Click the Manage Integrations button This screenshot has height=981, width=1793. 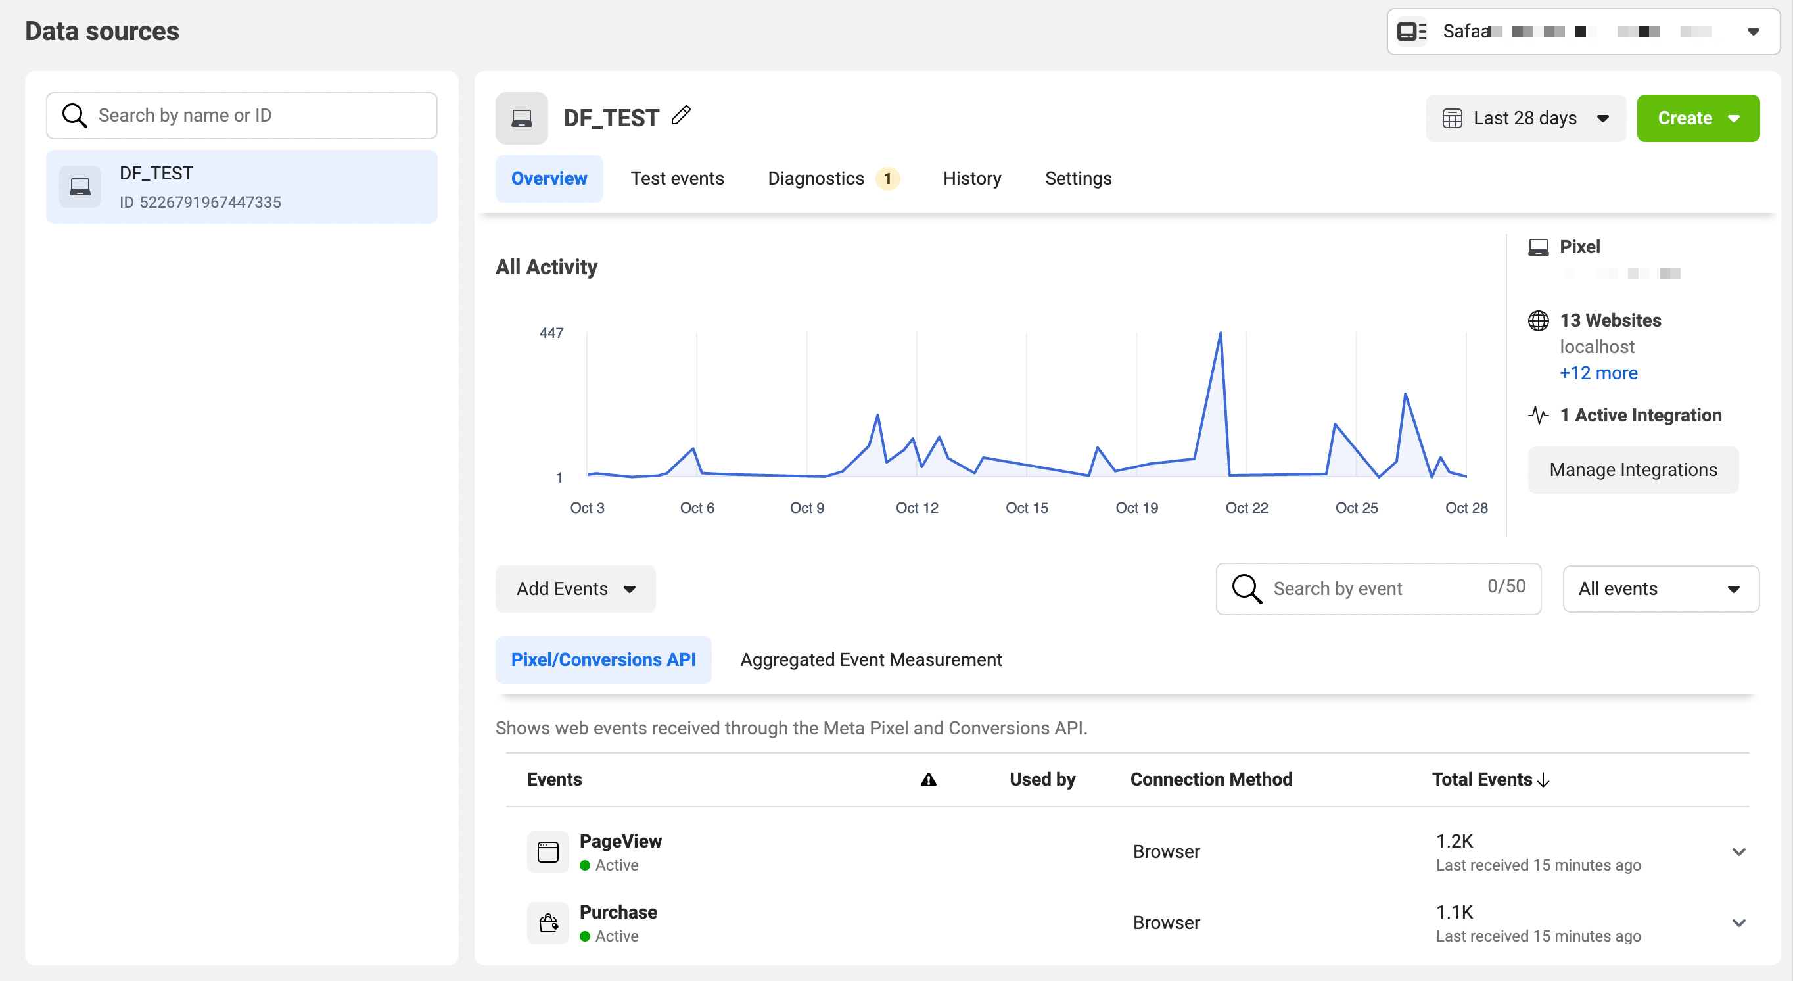point(1633,470)
